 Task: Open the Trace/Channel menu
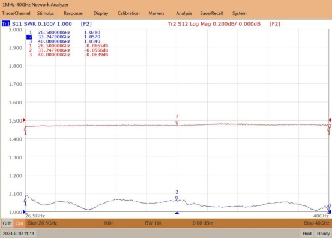coord(16,13)
